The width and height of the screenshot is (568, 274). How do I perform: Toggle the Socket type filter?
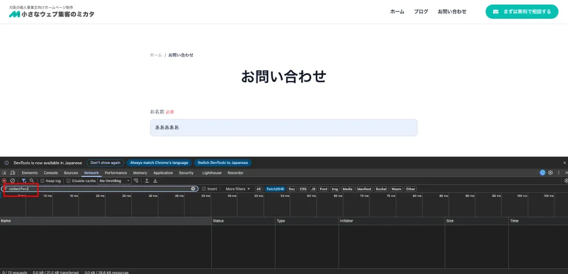[x=381, y=189]
